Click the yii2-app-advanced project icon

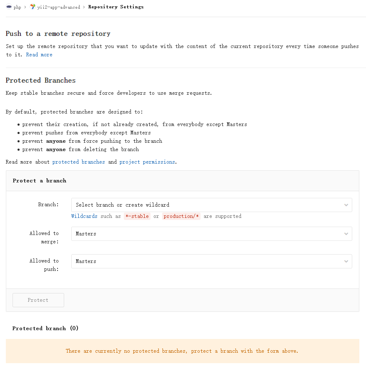[x=33, y=7]
